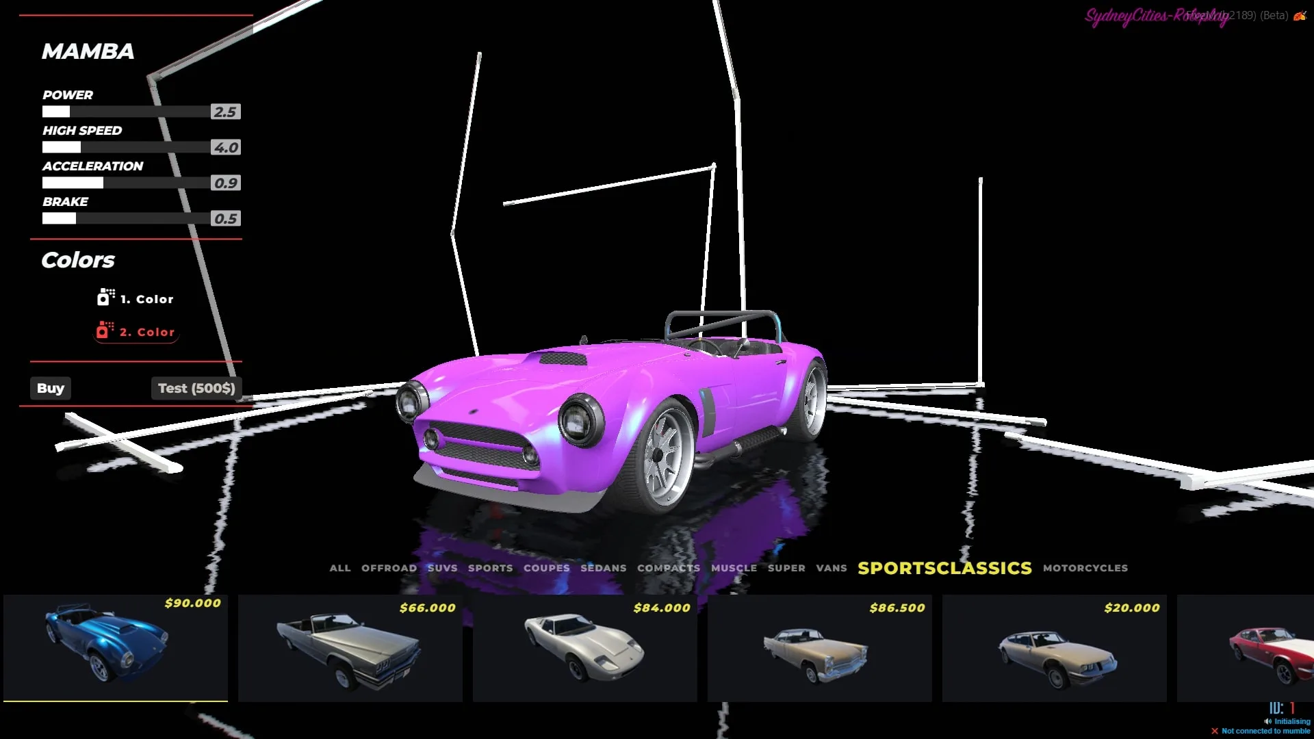Switch to the SUPER category

[786, 568]
